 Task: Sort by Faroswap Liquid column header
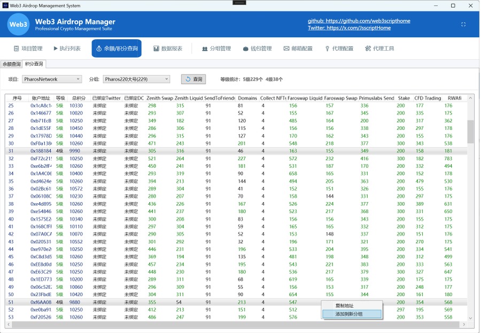coord(305,98)
